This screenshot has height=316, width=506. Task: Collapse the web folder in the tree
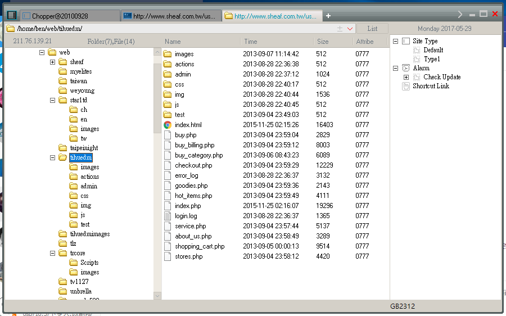click(42, 52)
